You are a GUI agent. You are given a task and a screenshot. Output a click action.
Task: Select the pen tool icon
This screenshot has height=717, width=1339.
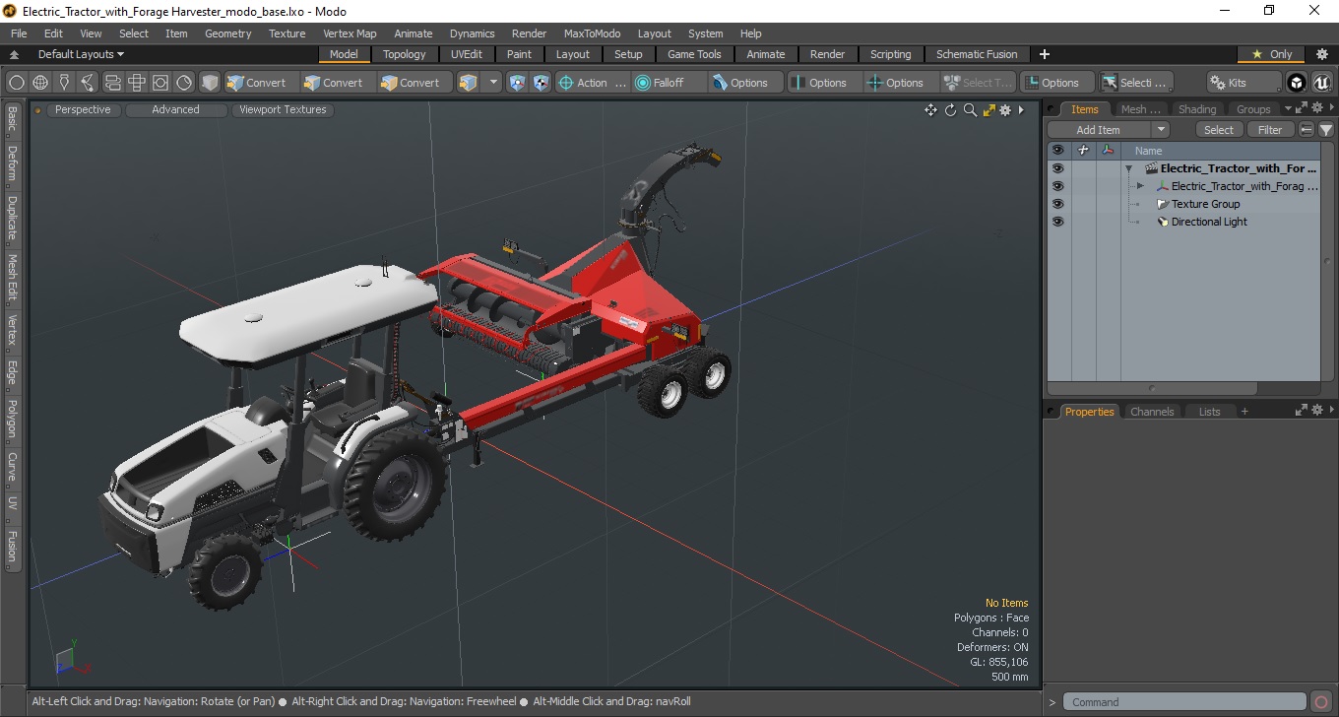(65, 83)
